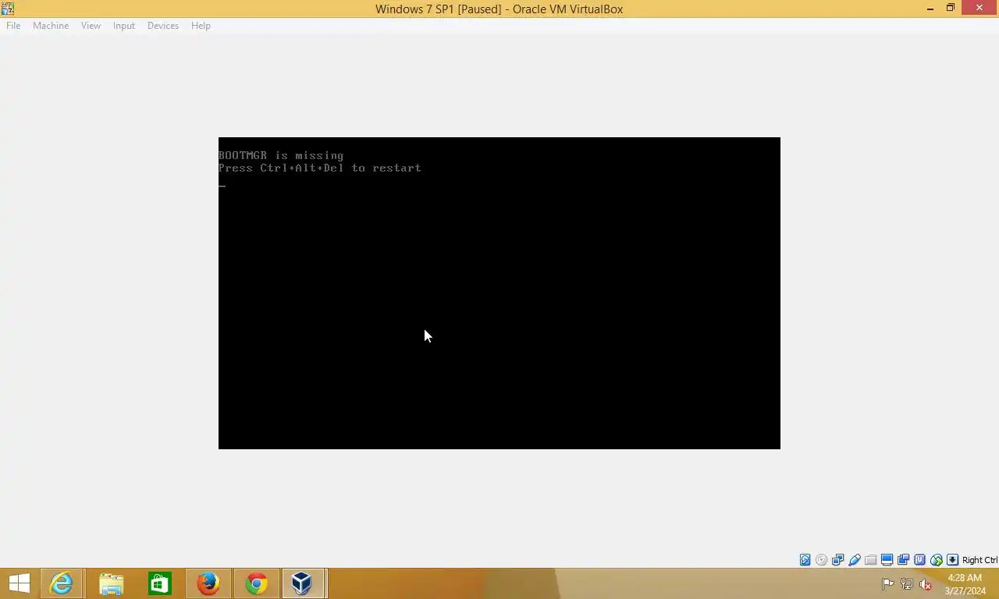
Task: Open the View menu
Action: 91,26
